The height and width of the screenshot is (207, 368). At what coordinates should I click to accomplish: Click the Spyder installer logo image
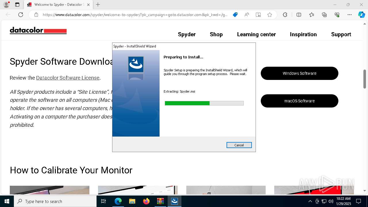pos(136,64)
